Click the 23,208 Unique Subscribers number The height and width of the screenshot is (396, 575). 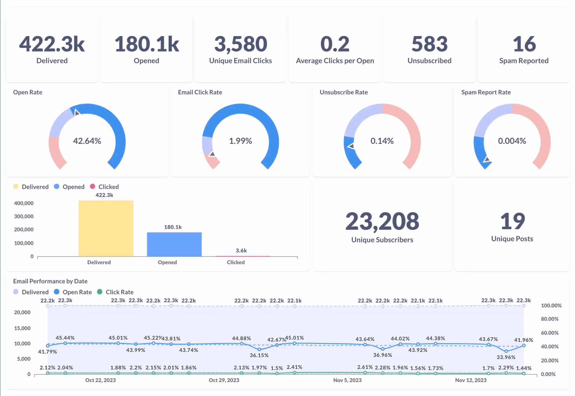[382, 221]
